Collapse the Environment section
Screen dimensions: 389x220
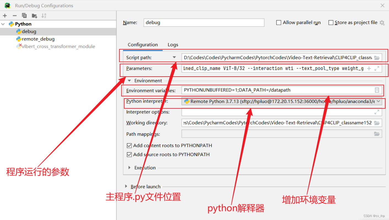coord(129,81)
